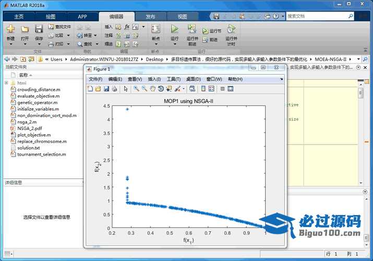Open Figure 1 Tools (工具) menu
Viewport: 373px width, 261px height.
pos(173,79)
